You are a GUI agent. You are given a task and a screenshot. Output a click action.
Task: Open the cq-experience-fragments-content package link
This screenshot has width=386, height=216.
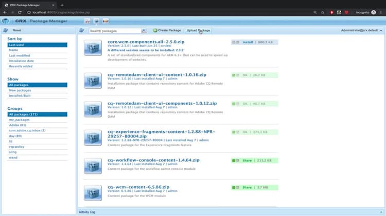point(161,134)
